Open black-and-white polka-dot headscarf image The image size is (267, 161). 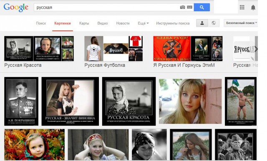[149, 144]
